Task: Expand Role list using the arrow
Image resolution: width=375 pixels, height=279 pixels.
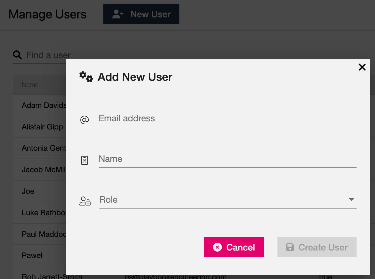Action: [x=352, y=200]
